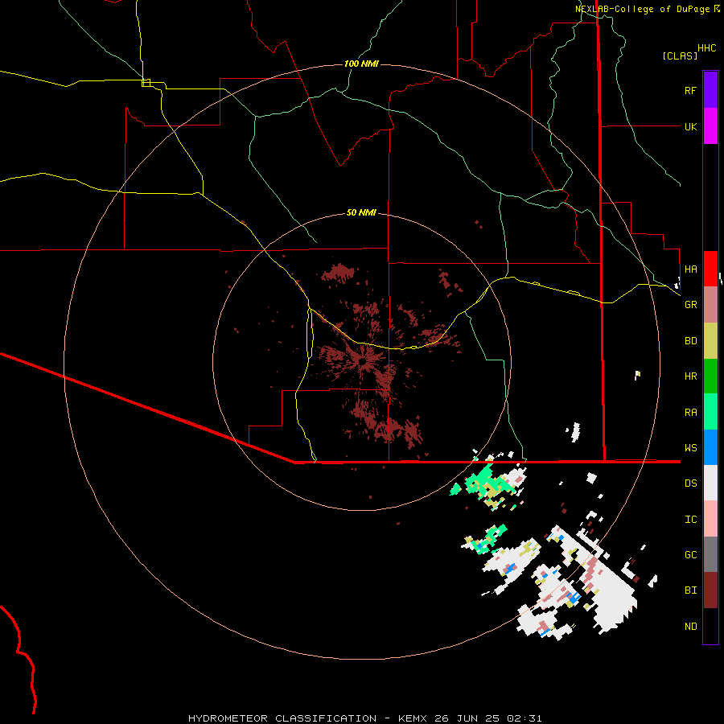The height and width of the screenshot is (724, 724).
Task: Select the yellow BD legend swatch
Action: [x=710, y=341]
